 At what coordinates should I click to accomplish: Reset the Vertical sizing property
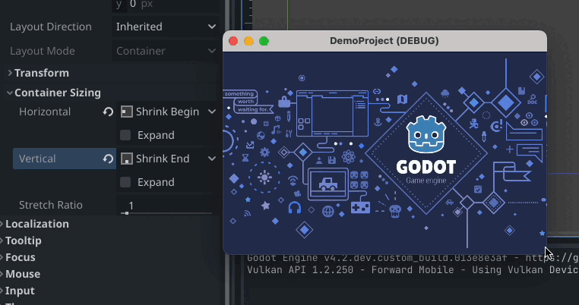point(108,159)
